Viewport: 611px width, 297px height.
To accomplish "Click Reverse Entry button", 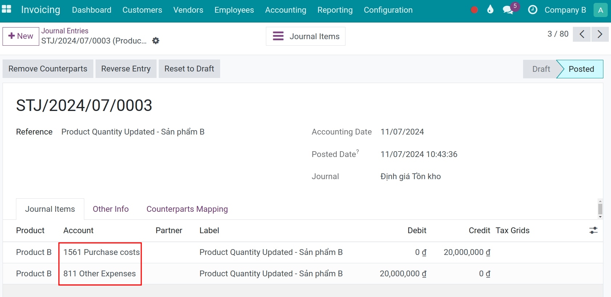I will click(126, 69).
